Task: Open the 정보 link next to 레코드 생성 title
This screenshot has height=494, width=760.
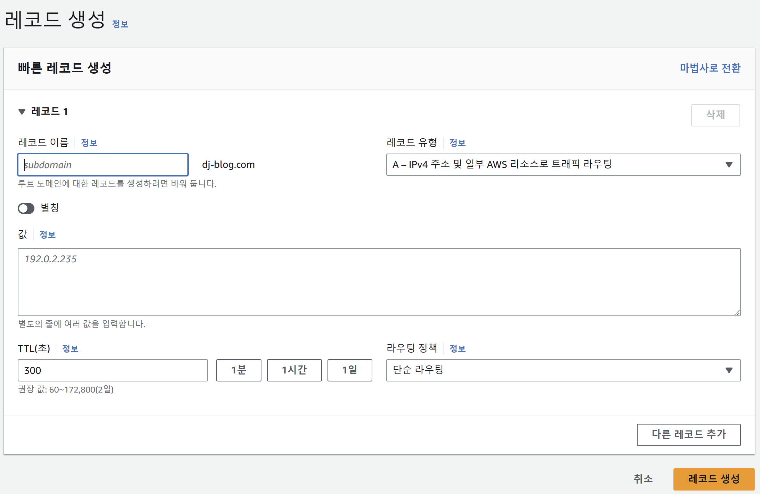Action: (x=120, y=24)
